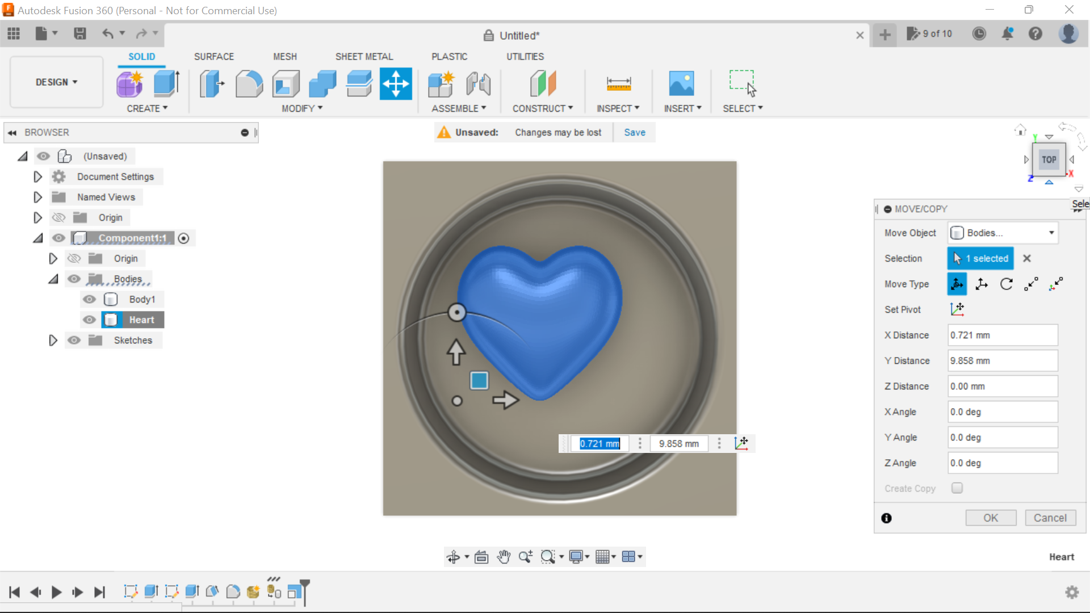Open the Joint tool in Assemble
The height and width of the screenshot is (613, 1090).
coord(478,83)
